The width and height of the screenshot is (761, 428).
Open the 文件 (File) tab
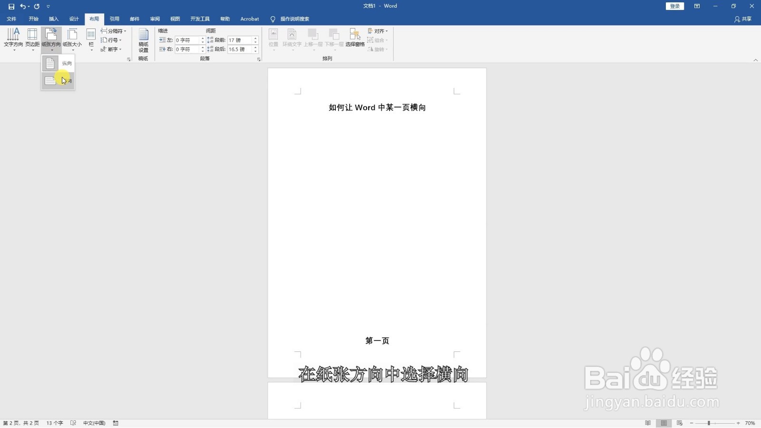(11, 19)
